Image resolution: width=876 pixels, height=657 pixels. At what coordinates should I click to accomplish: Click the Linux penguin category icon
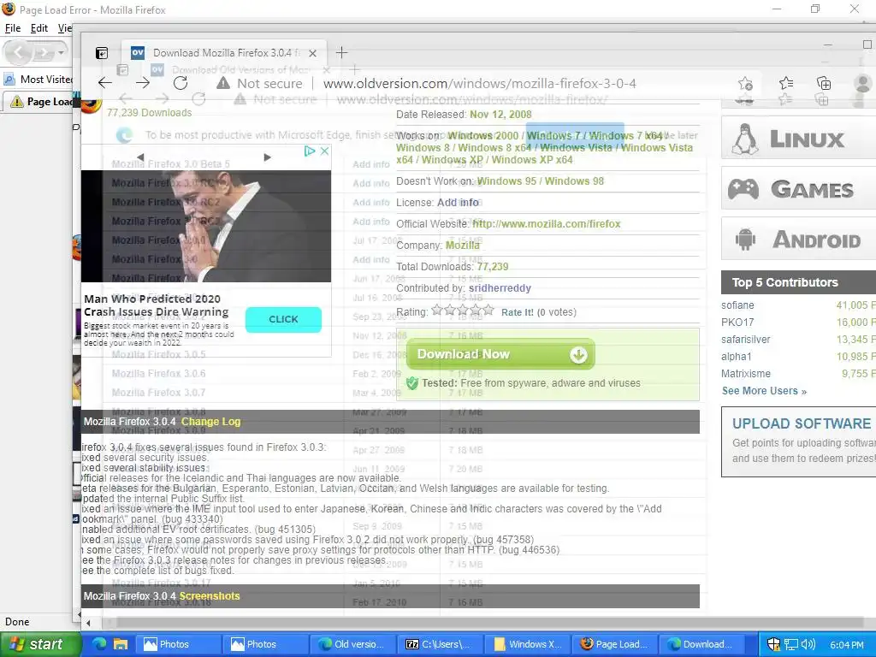745,139
